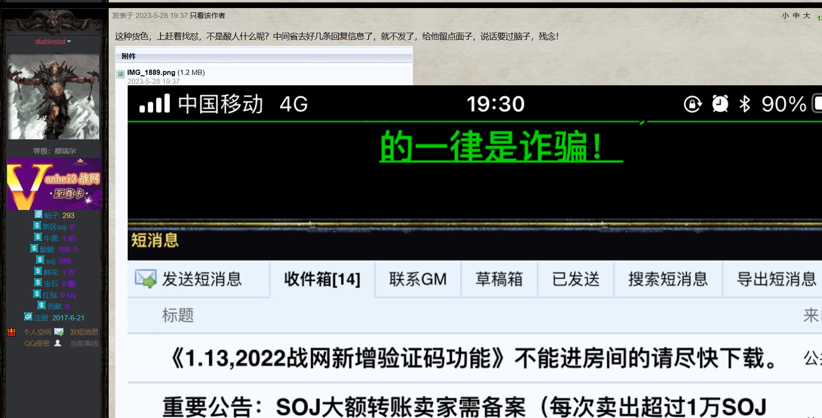Open the 联系GM tab

point(418,279)
